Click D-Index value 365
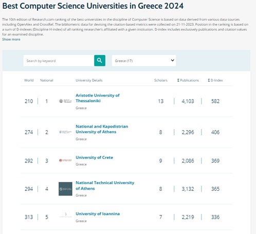256x234 pixels. click(x=215, y=189)
